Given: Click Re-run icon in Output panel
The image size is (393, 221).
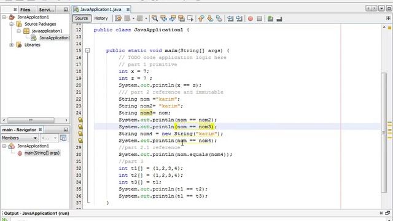Looking at the screenshot, I should tap(4, 219).
